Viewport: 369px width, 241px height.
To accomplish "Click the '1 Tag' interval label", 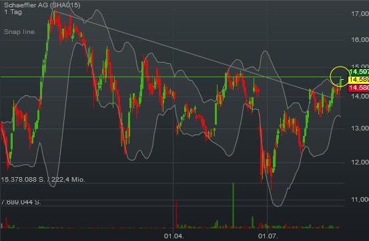I will pos(13,12).
